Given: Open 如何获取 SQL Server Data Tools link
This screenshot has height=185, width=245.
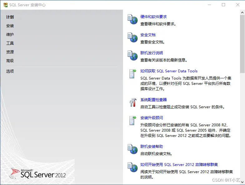Looking at the screenshot, I should (169, 71).
